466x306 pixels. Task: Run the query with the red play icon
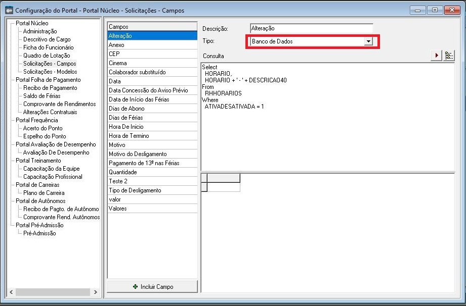click(x=436, y=56)
